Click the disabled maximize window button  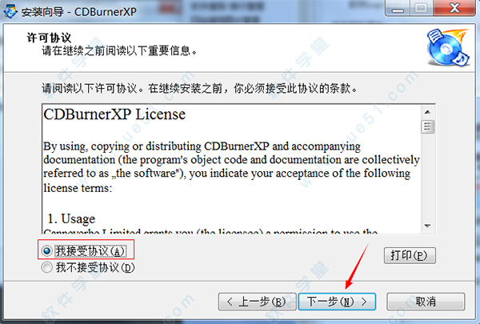coord(422,8)
